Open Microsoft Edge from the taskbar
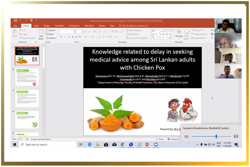 click(90, 145)
